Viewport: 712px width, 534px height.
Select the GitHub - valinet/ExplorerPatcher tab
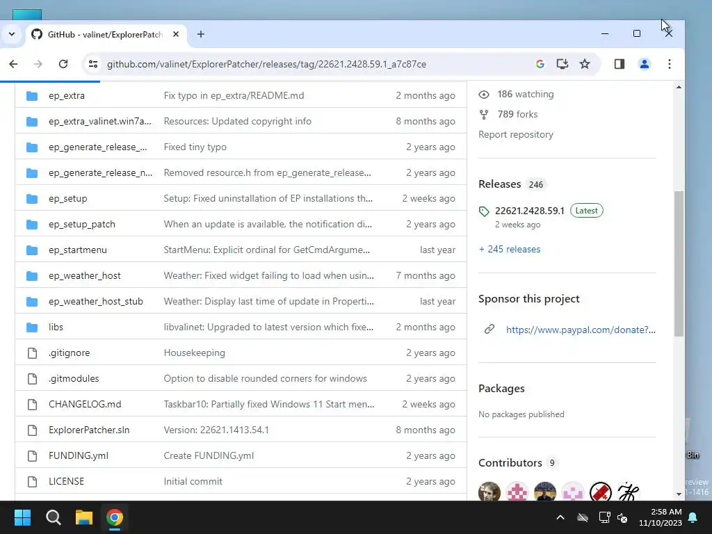105,35
